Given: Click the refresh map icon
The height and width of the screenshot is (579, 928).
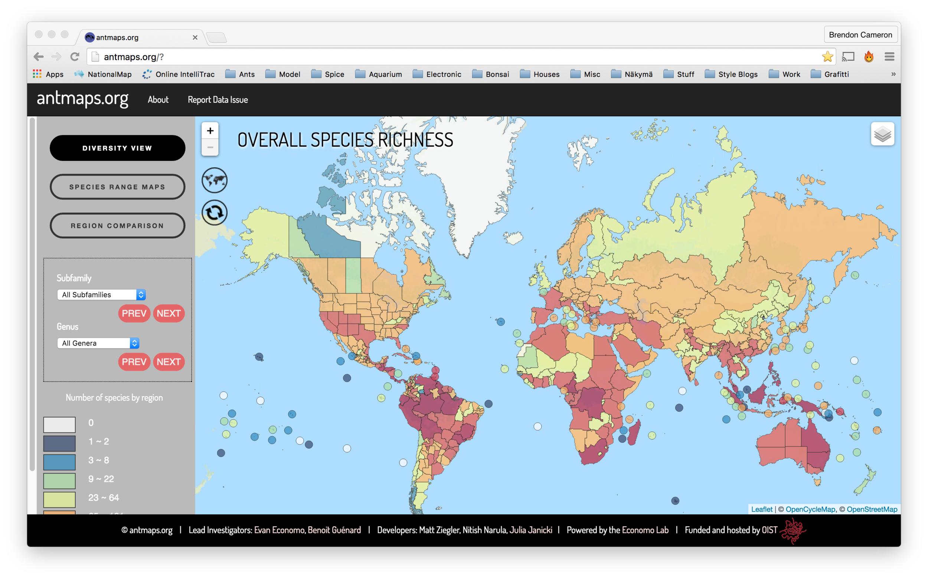Looking at the screenshot, I should coord(215,212).
